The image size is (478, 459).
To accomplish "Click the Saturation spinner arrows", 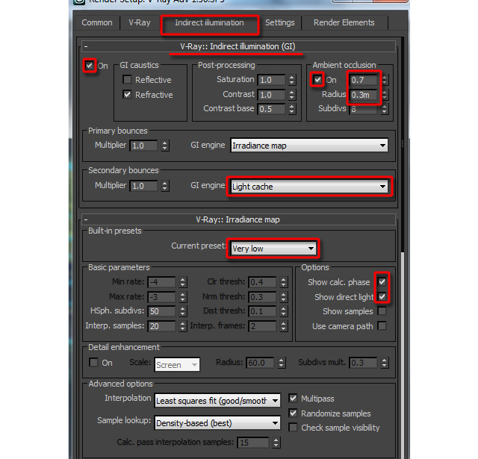I will click(x=292, y=80).
